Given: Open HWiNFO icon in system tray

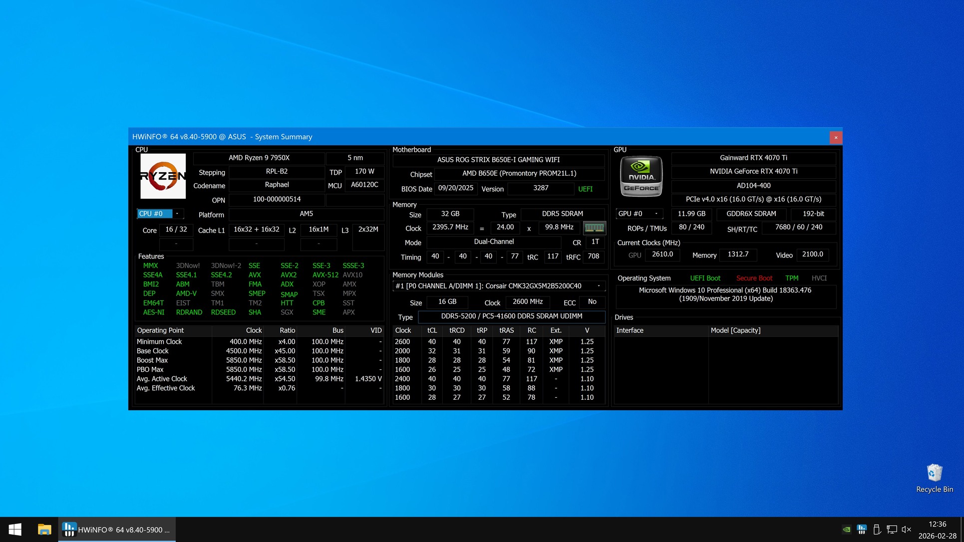Looking at the screenshot, I should (x=861, y=530).
